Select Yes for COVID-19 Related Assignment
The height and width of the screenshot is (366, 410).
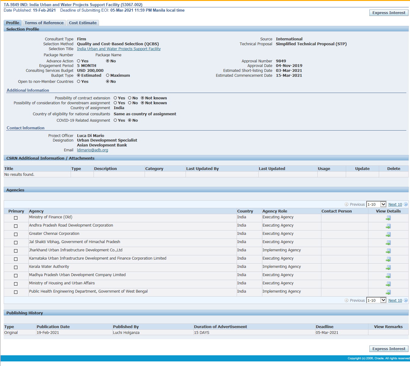tap(115, 120)
